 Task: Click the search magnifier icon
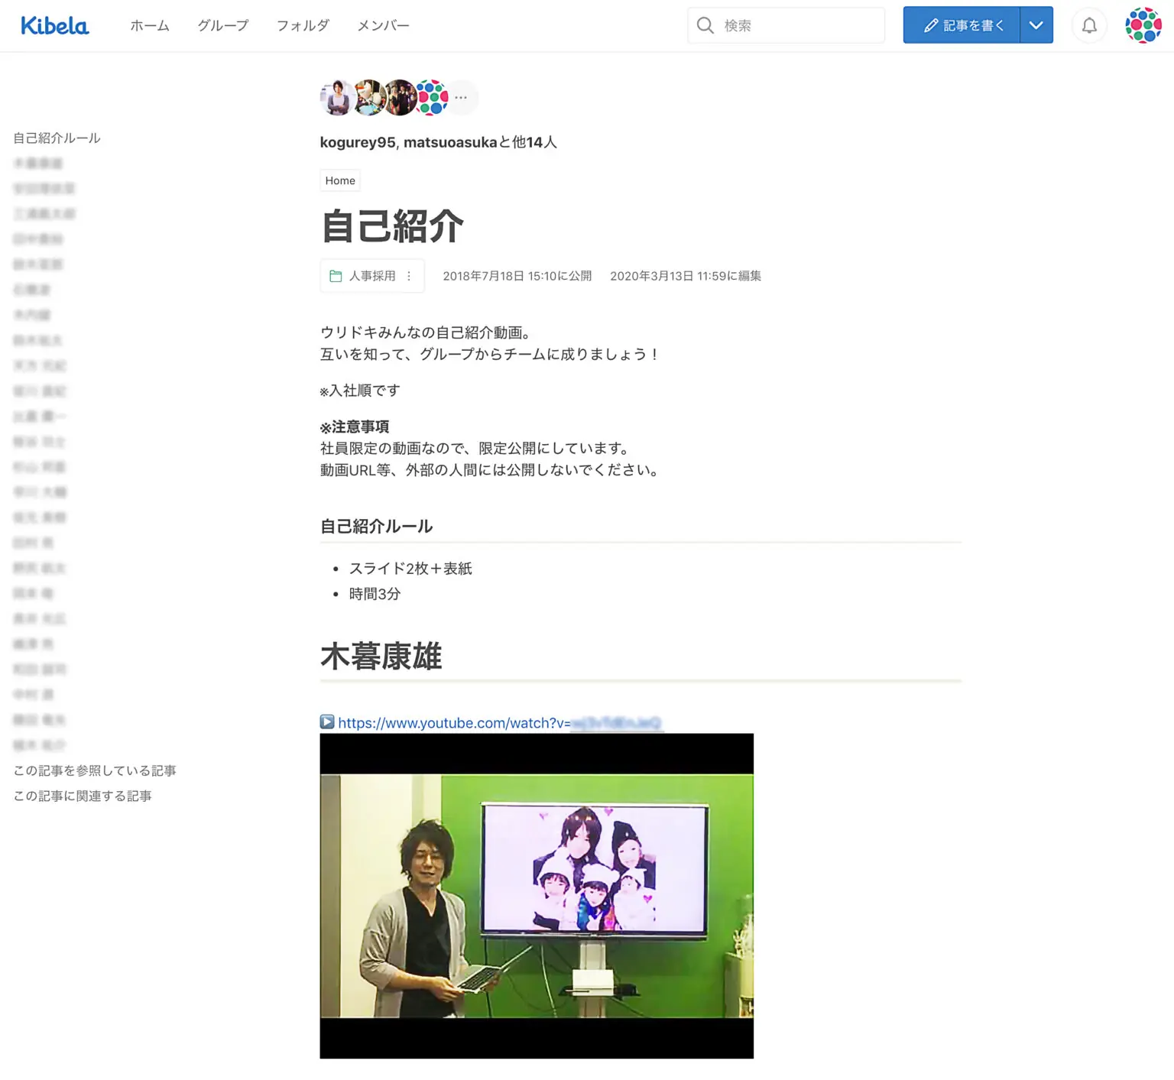[x=704, y=24]
